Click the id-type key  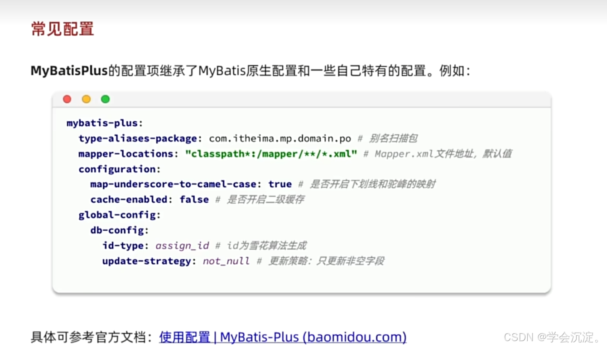[125, 246]
